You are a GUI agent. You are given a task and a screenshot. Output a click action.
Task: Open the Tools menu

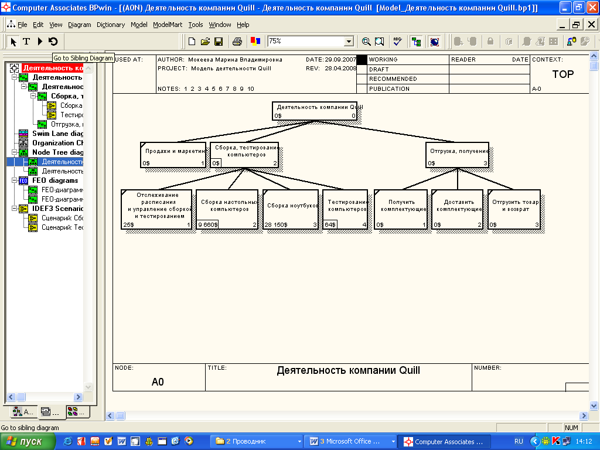[x=196, y=25]
